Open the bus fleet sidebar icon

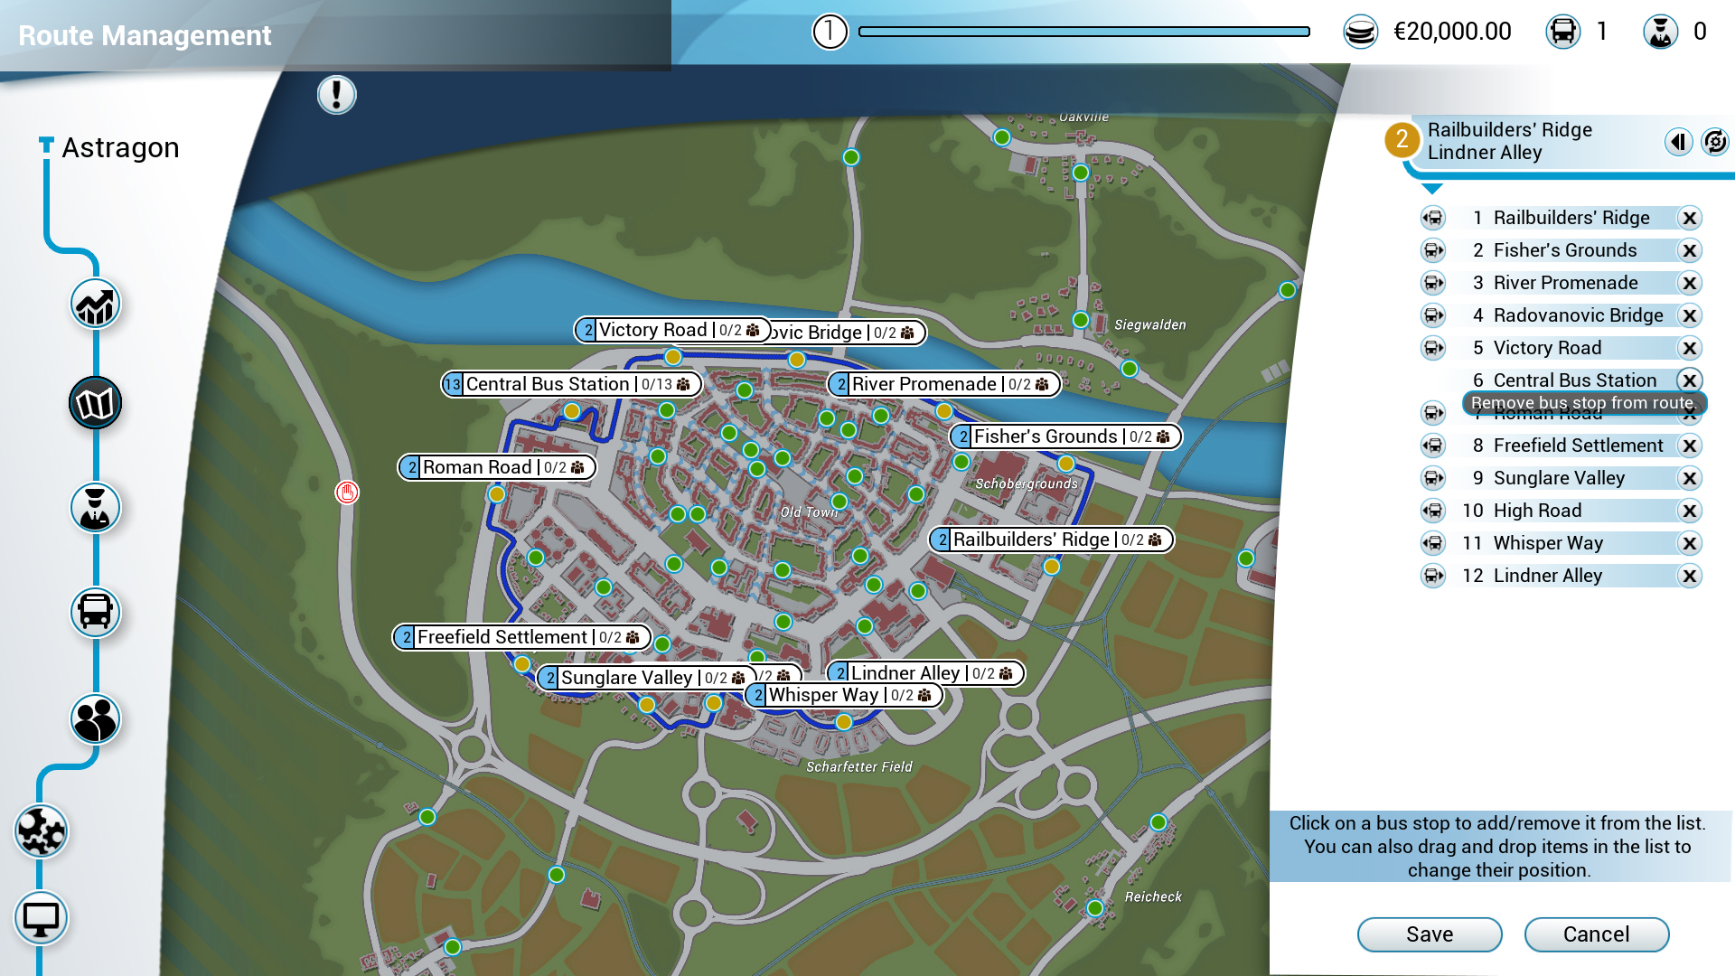click(95, 613)
